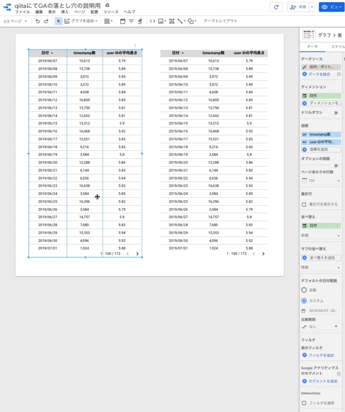Screen dimensions: 345x412
Task: Click three-dot menu above selected table
Action: click(135, 45)
